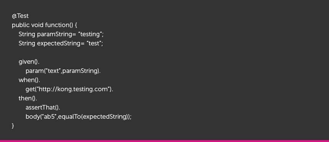
Task: Click 'String' type before expectedString
Action: tap(27, 44)
